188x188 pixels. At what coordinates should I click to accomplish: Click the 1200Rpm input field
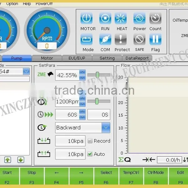(x=67, y=102)
